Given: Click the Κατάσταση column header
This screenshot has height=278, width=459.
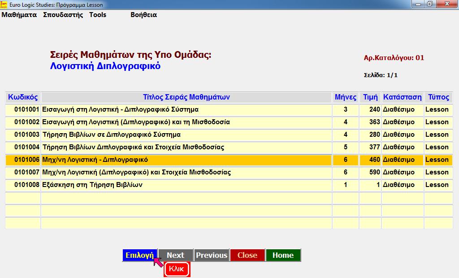Looking at the screenshot, I should [402, 97].
